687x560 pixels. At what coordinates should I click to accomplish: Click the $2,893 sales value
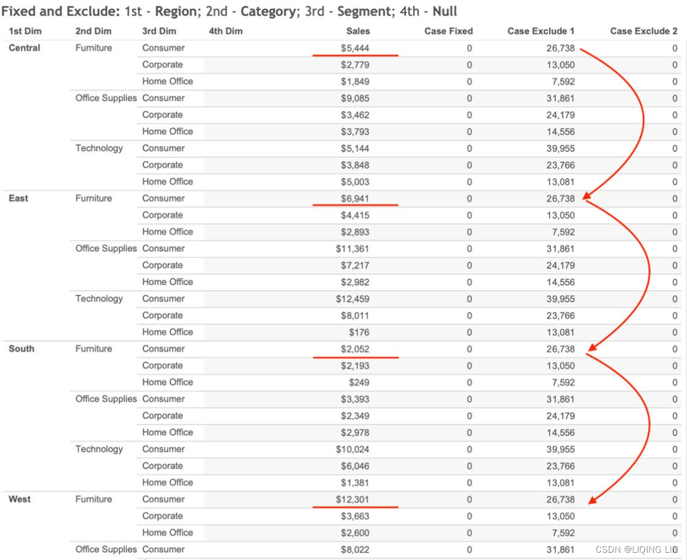[x=355, y=232]
